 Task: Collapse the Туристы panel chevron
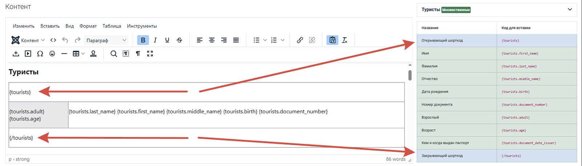570,9
